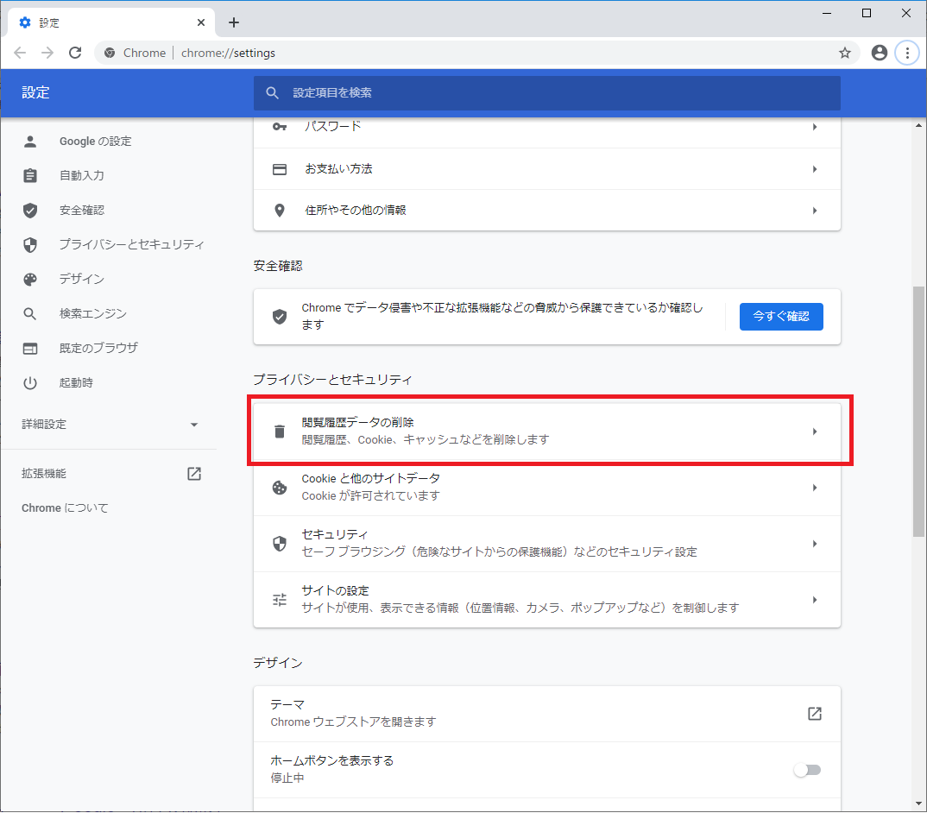Select 安全確認 in the sidebar

coord(82,210)
